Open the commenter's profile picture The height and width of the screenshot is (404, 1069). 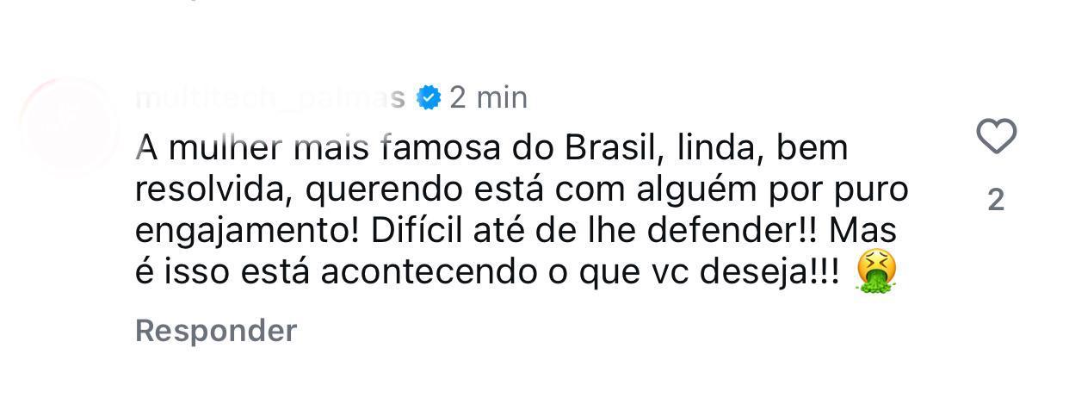point(69,125)
